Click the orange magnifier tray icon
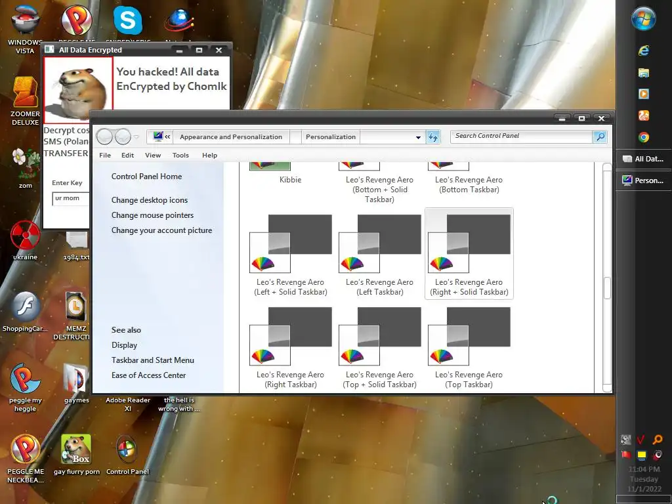Image resolution: width=672 pixels, height=504 pixels. coord(658,439)
